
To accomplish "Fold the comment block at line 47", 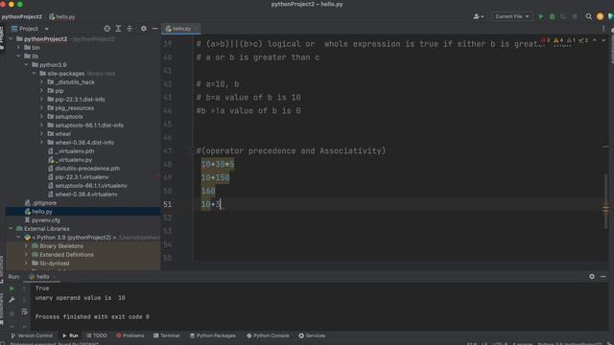I will 192,151.
